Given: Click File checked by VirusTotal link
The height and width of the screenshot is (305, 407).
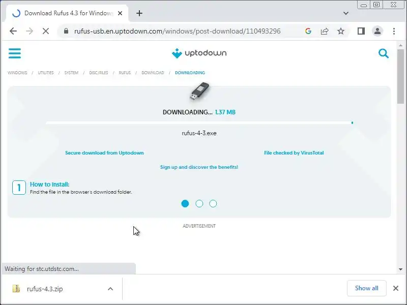Looking at the screenshot, I should (294, 153).
